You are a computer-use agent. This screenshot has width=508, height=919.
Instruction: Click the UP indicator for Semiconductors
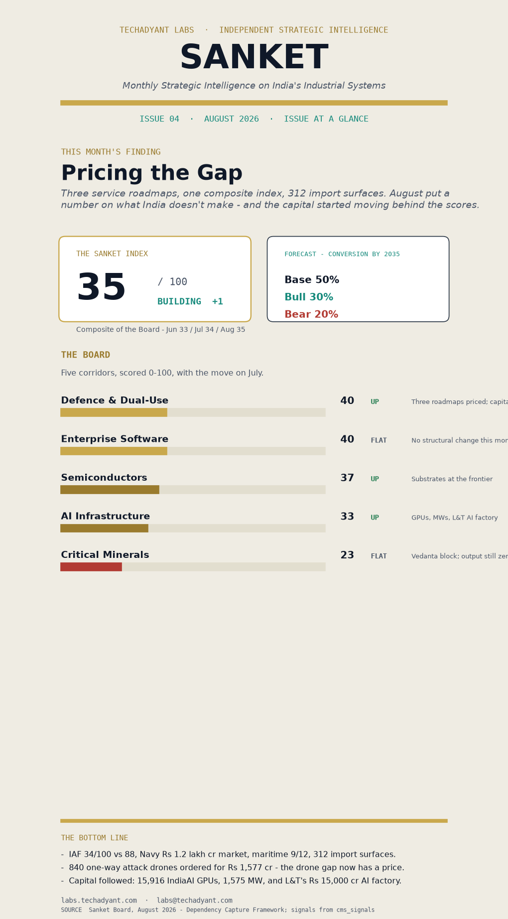pyautogui.click(x=375, y=479)
